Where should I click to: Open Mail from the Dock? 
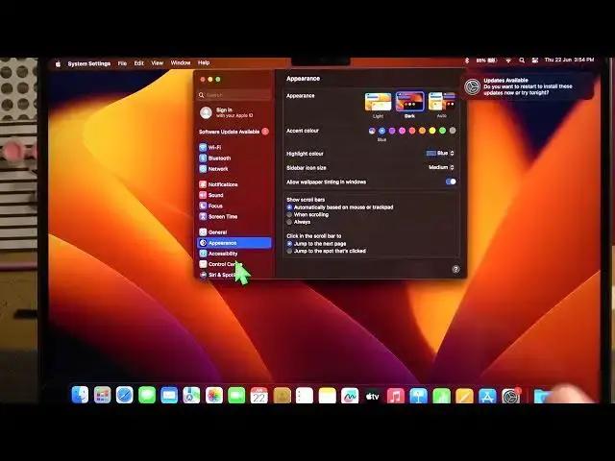pyautogui.click(x=169, y=395)
